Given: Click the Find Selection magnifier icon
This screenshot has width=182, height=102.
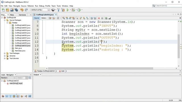Looking at the screenshot, I should 64,18.
